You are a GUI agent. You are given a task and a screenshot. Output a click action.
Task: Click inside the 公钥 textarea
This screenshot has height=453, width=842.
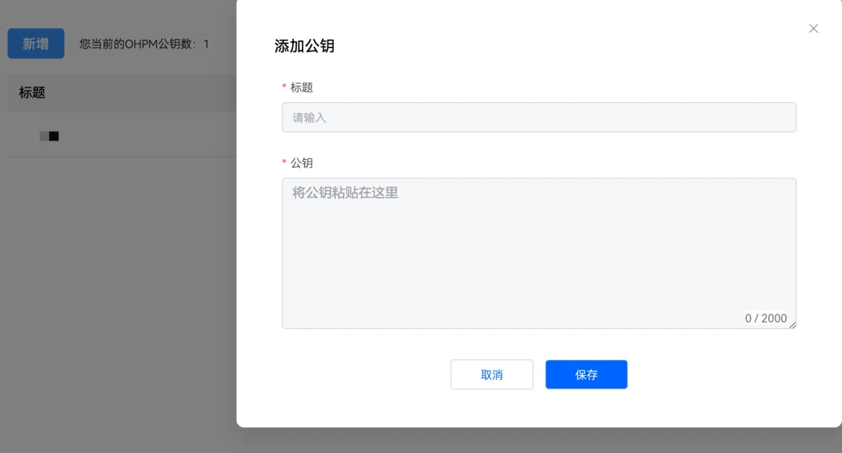click(x=540, y=253)
